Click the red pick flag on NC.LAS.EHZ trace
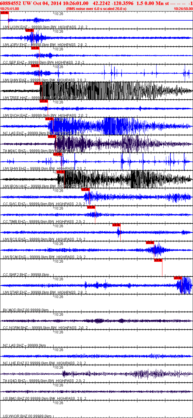This screenshot has height=418, width=193. point(49,119)
